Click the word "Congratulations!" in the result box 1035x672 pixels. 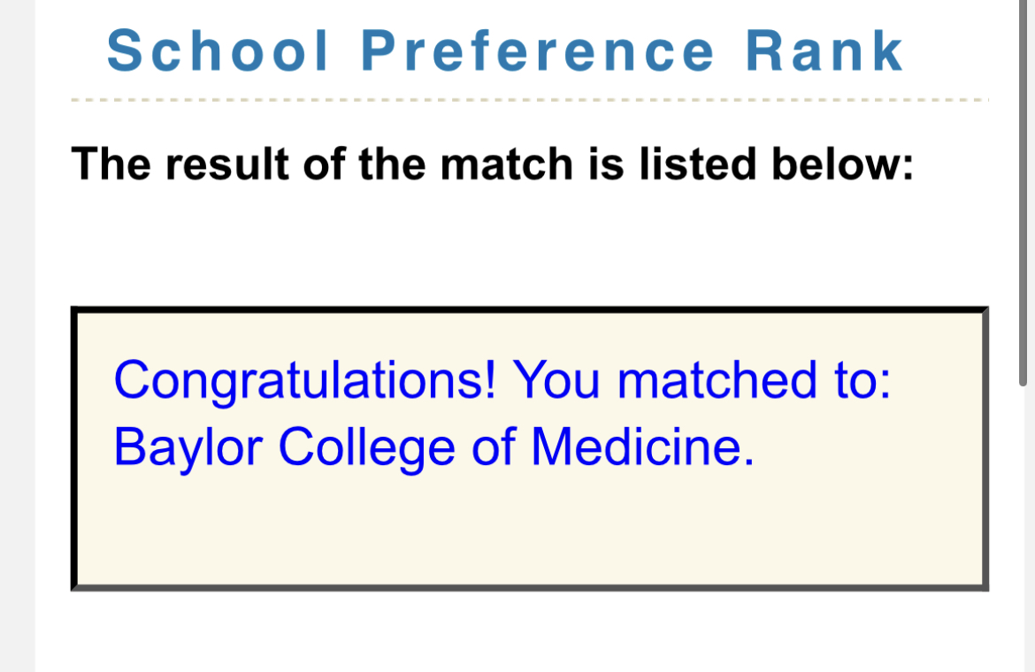[x=304, y=380]
